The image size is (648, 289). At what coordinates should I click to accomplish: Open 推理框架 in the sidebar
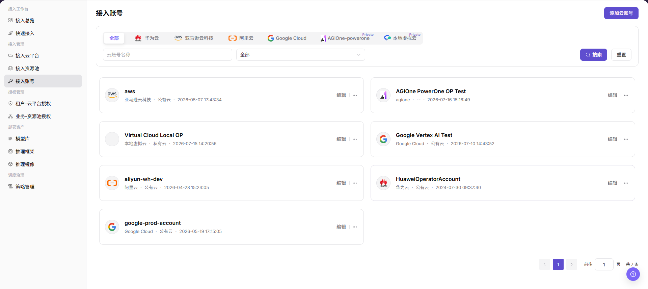coord(43,152)
